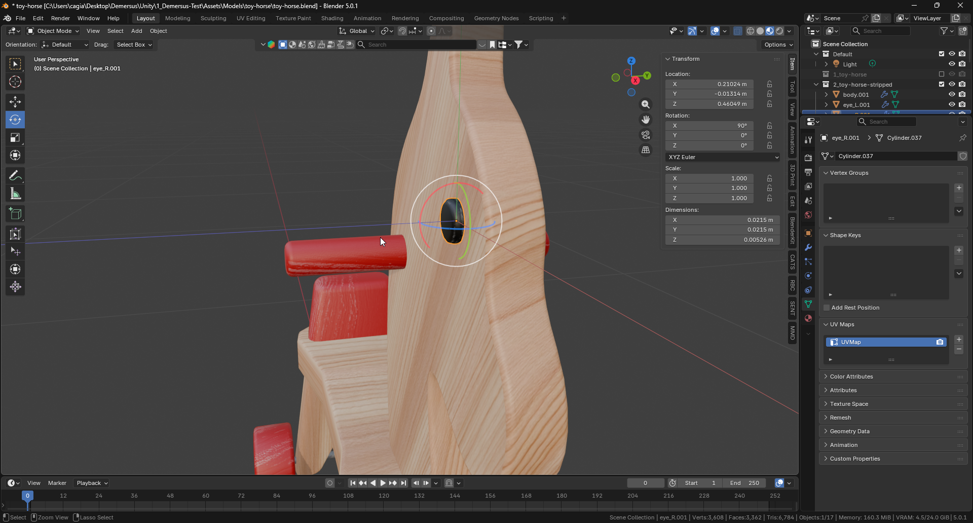This screenshot has width=973, height=523.
Task: Open the viewport Add menu
Action: pos(137,31)
